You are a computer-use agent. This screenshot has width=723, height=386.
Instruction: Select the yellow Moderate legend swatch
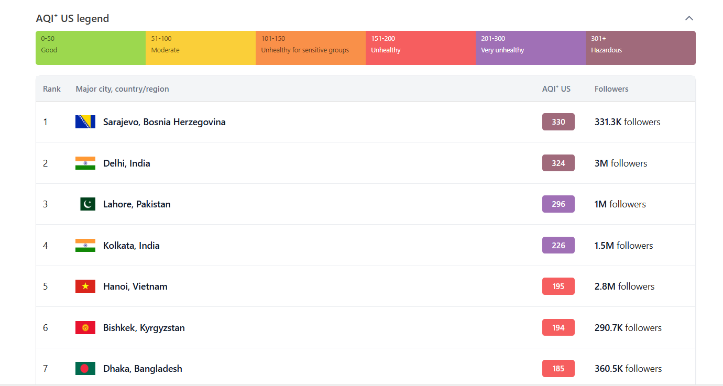point(201,48)
